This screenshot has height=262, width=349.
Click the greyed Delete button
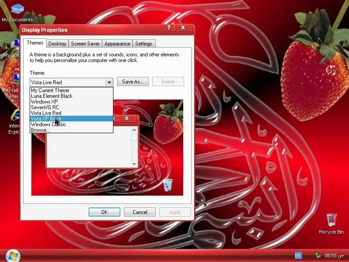tap(168, 82)
